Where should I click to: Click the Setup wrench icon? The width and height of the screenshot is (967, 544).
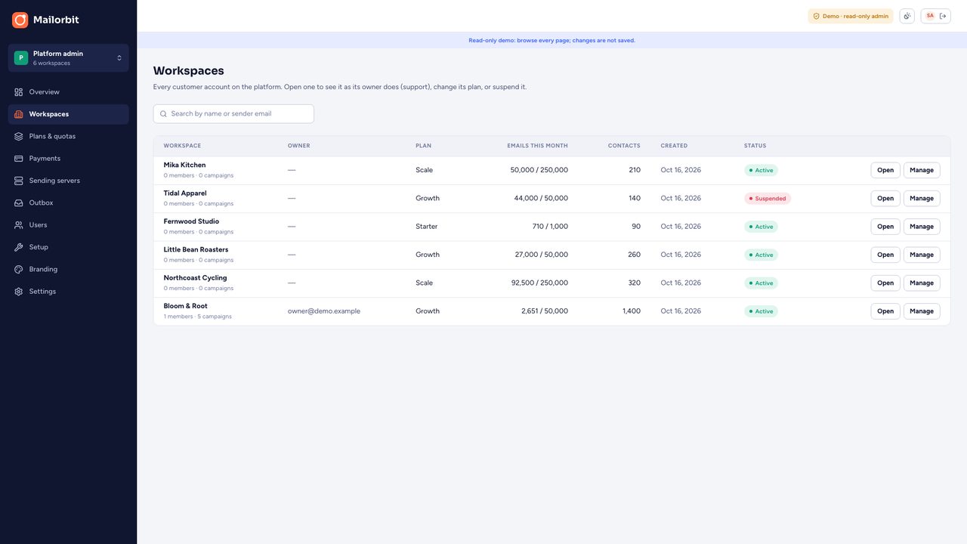19,247
